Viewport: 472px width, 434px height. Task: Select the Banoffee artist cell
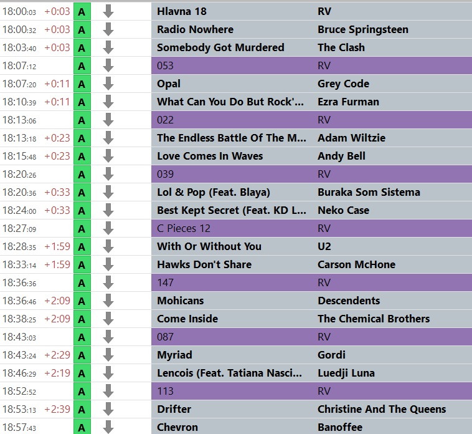coord(340,427)
